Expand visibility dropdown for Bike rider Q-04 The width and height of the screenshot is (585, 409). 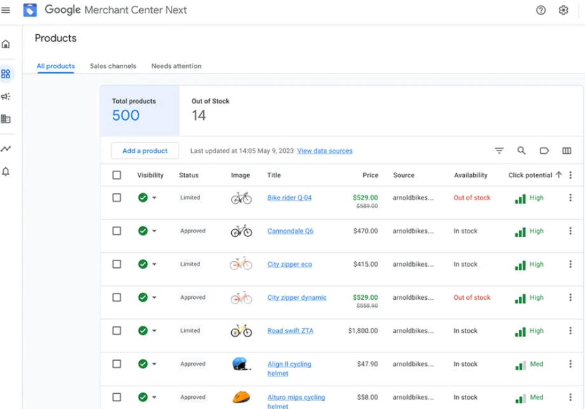click(154, 198)
